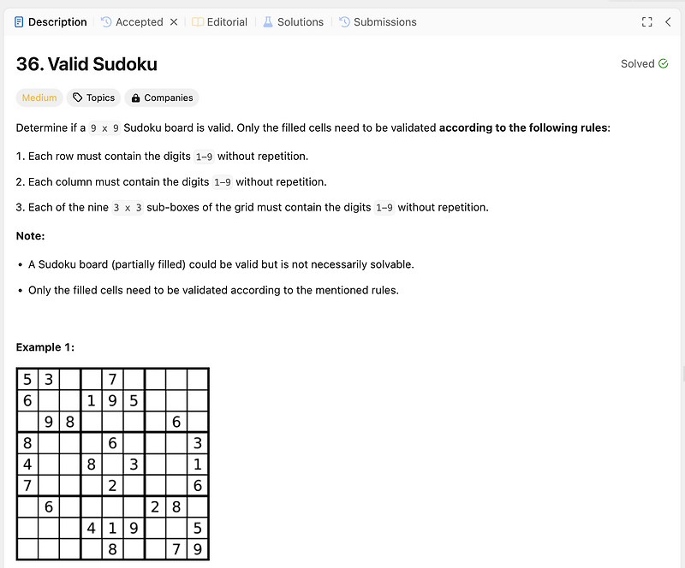Collapse the panel using the right chevron
The height and width of the screenshot is (568, 685).
point(669,22)
